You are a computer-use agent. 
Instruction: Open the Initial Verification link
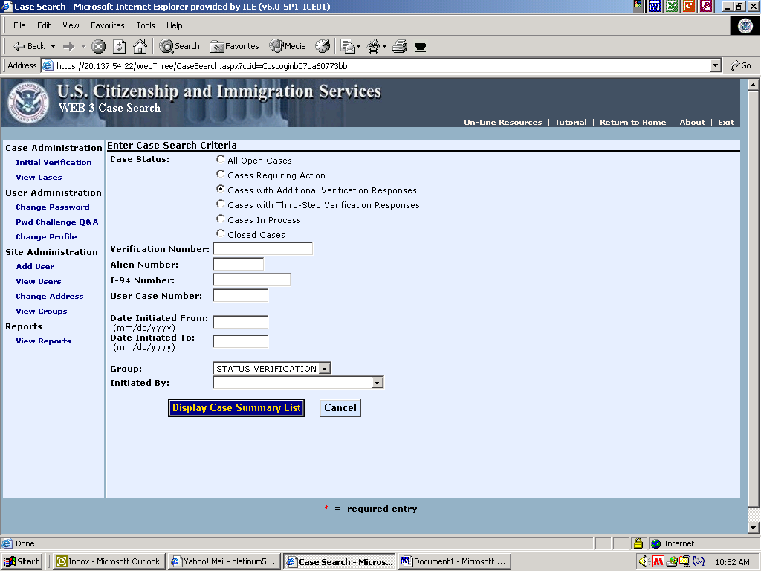tap(54, 163)
